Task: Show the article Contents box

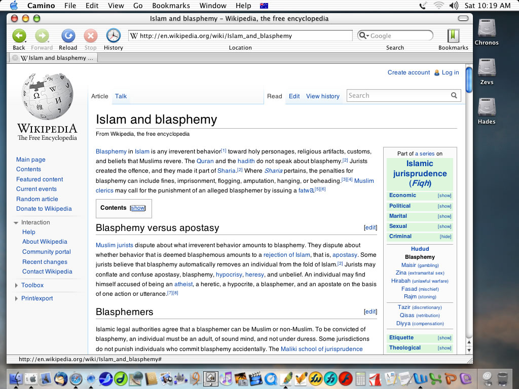Action: [x=138, y=208]
